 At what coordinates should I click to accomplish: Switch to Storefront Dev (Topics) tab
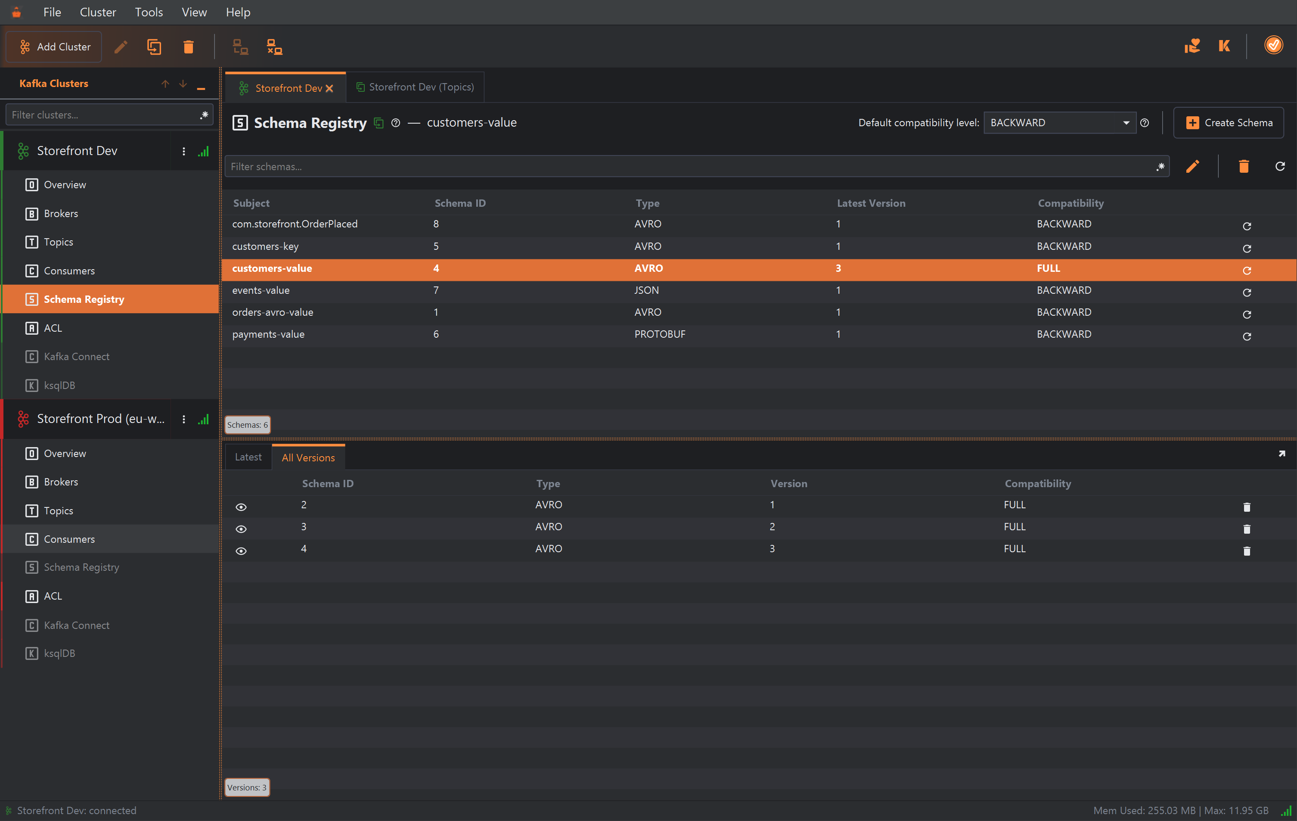tap(415, 87)
